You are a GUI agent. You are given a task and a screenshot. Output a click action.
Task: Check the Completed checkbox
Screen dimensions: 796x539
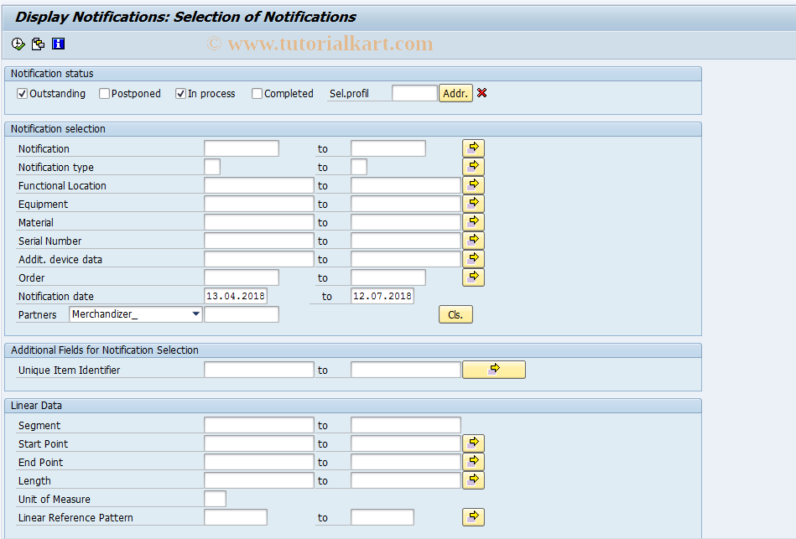pos(257,93)
